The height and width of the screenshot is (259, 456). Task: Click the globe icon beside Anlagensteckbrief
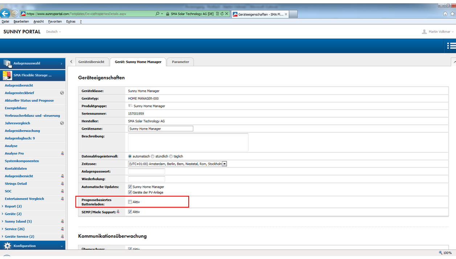[x=62, y=93]
